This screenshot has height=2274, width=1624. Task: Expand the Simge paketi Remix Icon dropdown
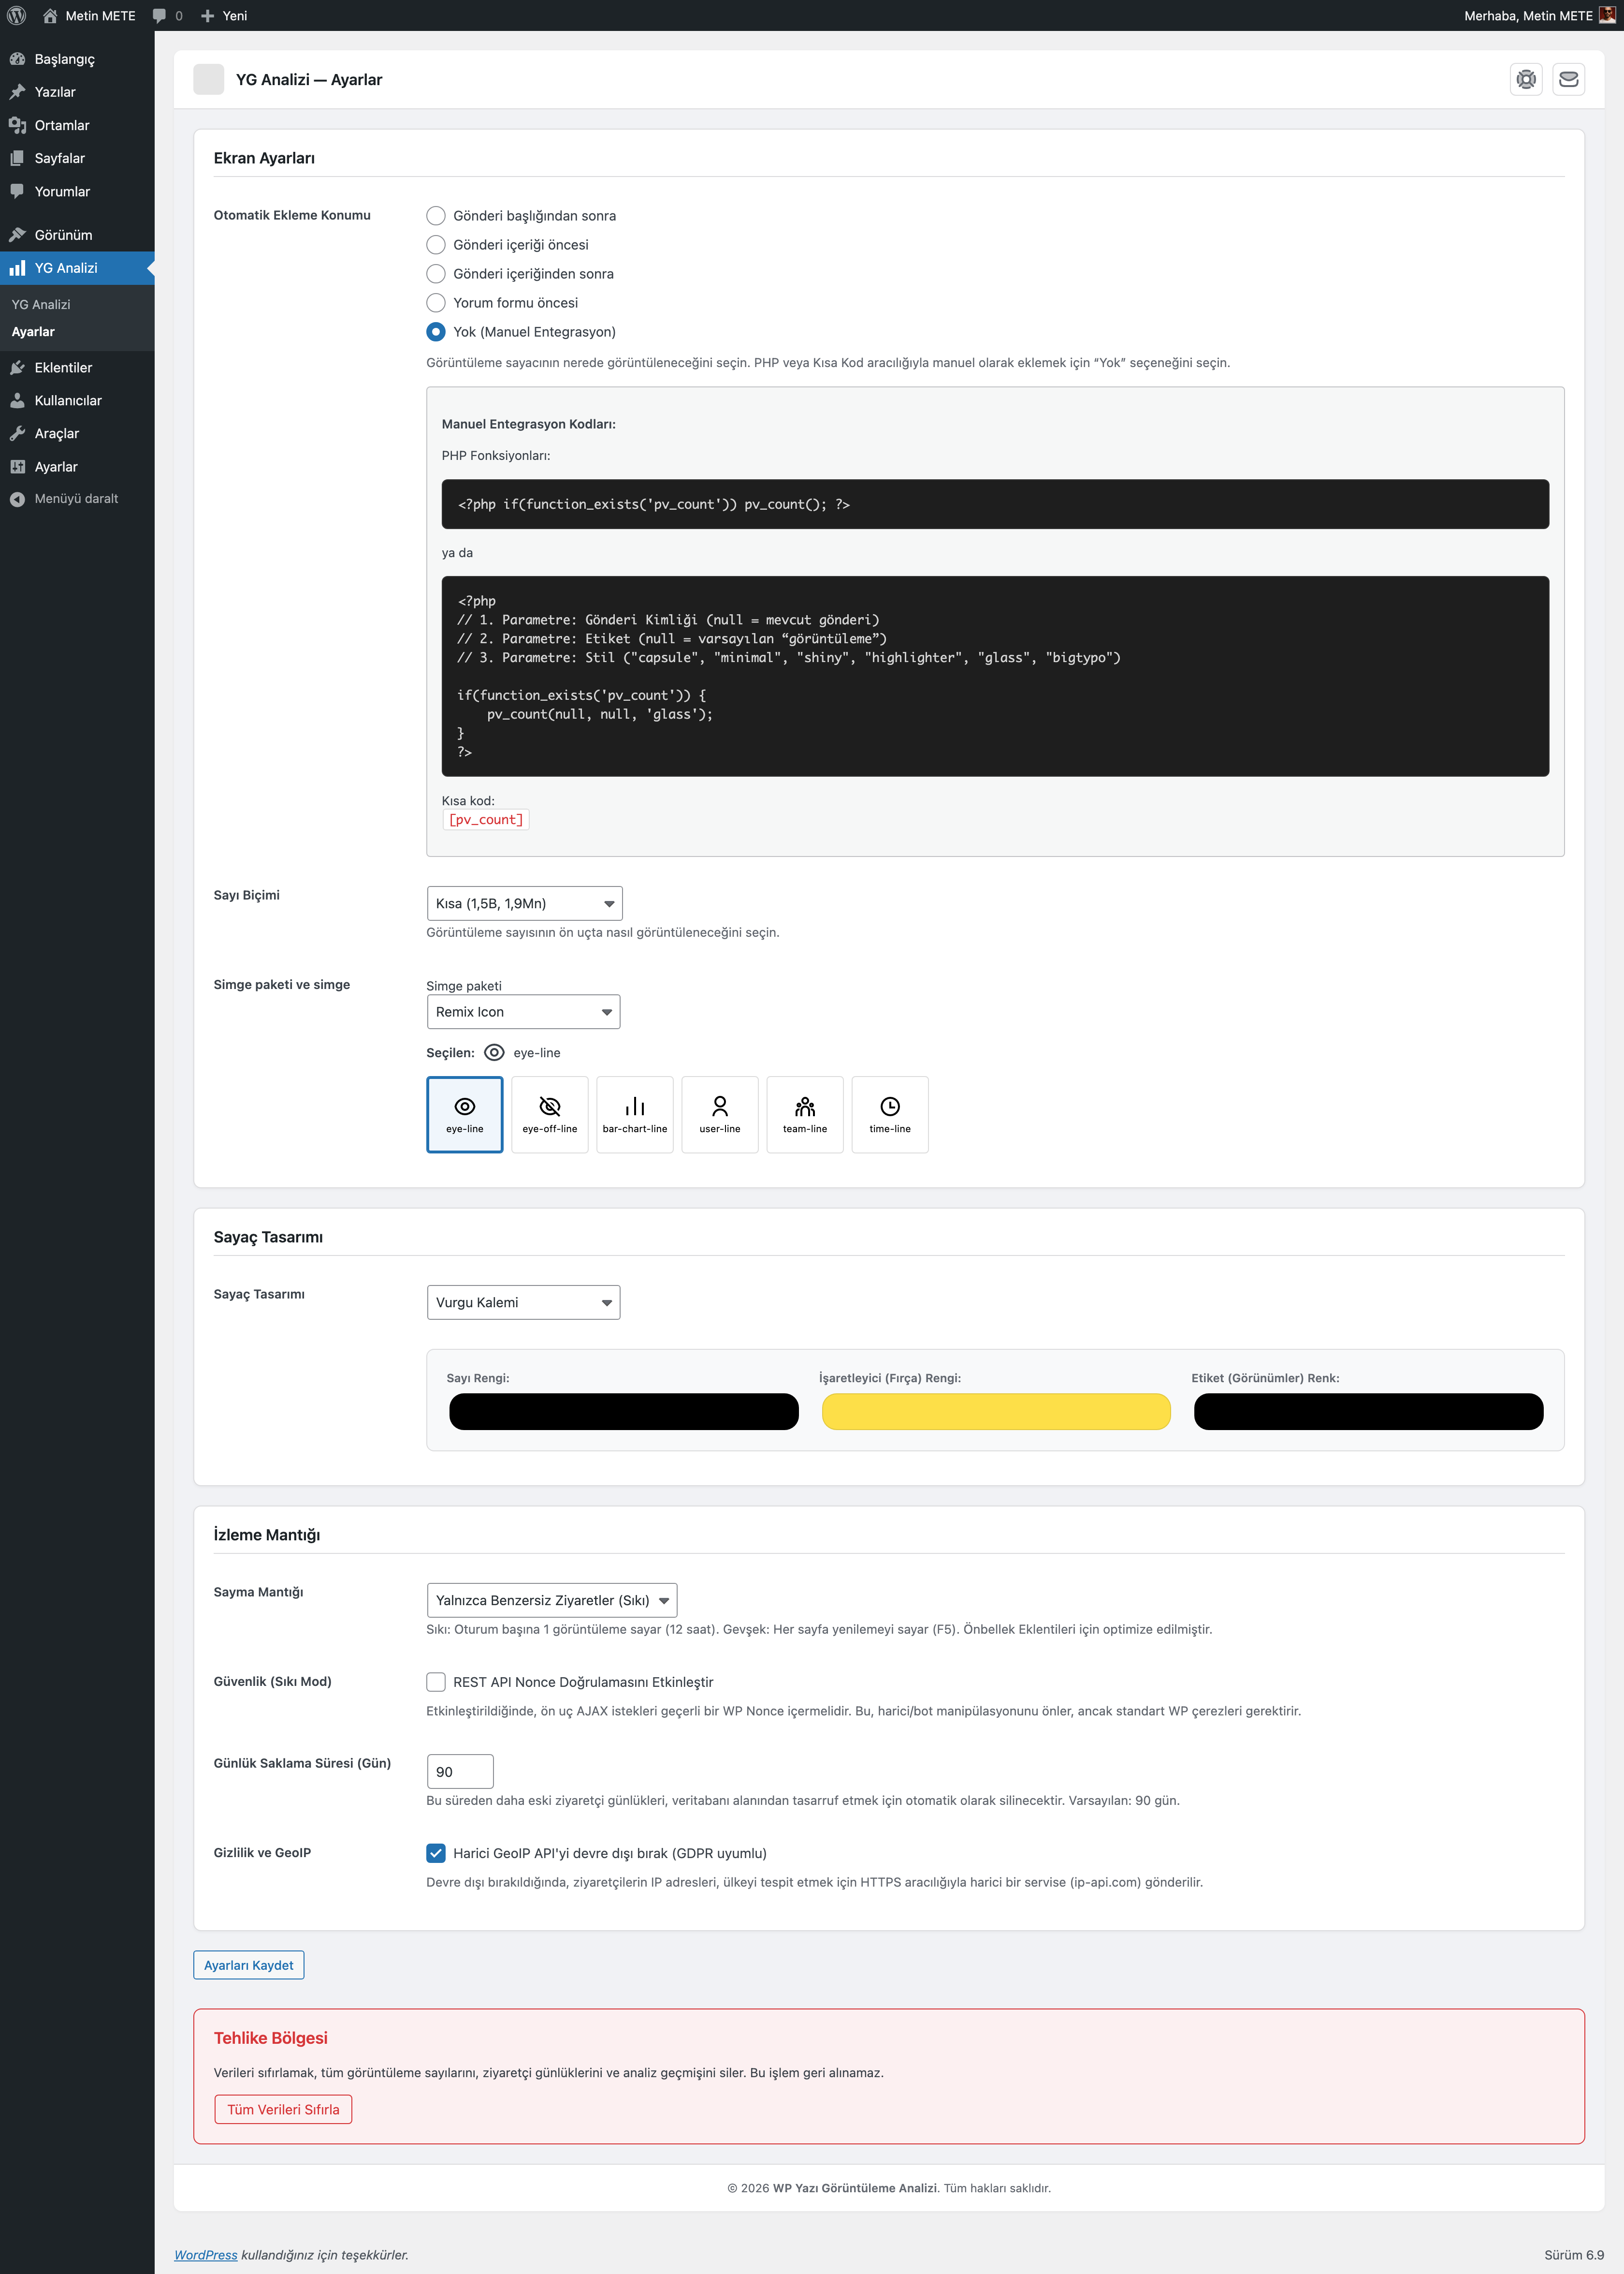[523, 1011]
